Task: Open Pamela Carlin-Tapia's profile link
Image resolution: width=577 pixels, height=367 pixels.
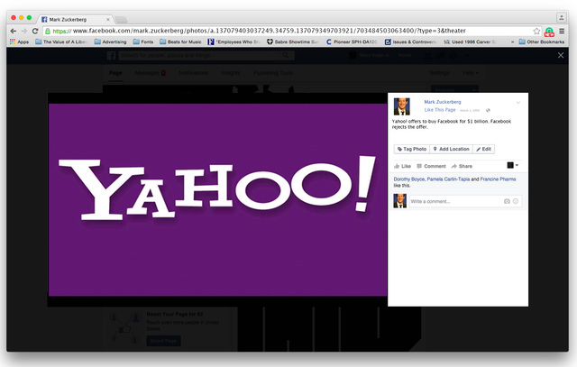Action: 448,179
